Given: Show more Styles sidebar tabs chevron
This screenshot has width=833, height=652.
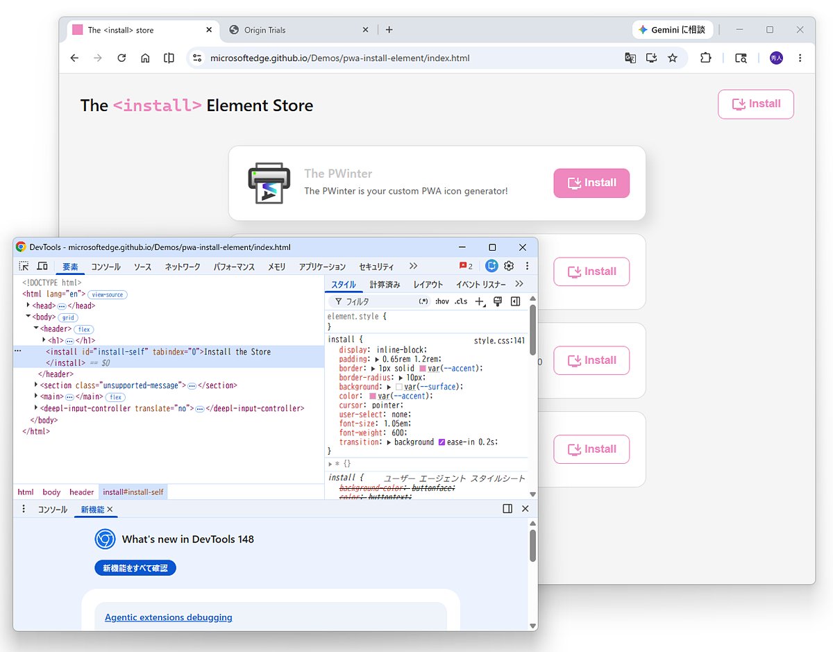Looking at the screenshot, I should tap(519, 284).
